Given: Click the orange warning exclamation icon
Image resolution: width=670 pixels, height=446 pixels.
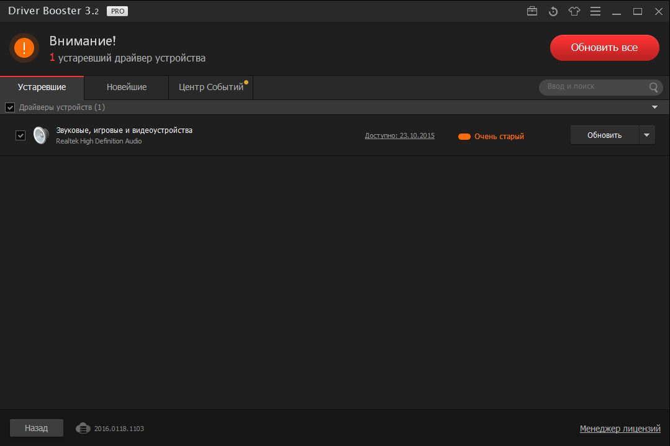Looking at the screenshot, I should (24, 47).
